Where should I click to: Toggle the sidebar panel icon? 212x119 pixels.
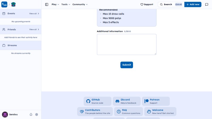(47, 4)
